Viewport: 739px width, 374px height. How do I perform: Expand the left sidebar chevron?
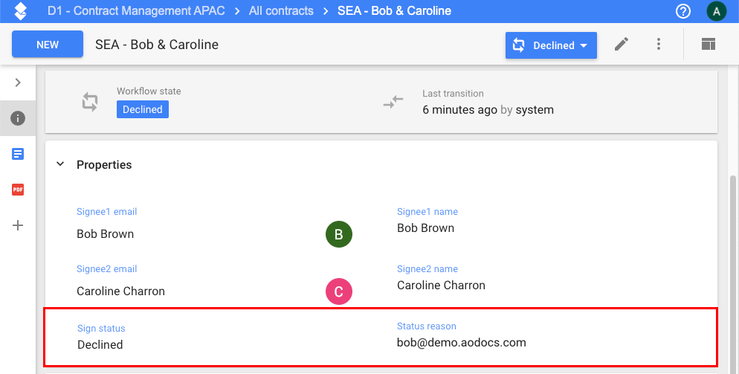pos(18,83)
